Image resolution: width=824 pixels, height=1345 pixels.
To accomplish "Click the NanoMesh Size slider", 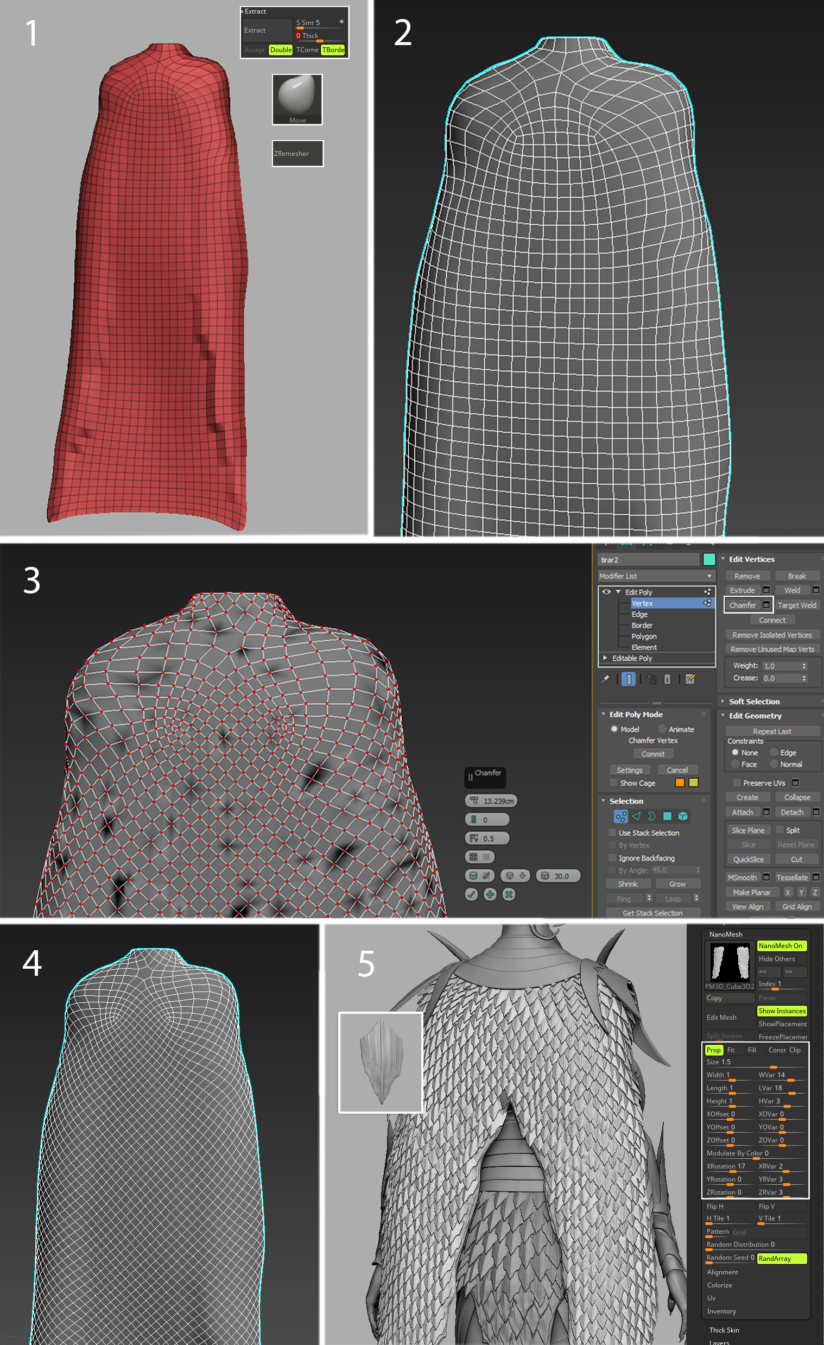I will pos(756,1062).
